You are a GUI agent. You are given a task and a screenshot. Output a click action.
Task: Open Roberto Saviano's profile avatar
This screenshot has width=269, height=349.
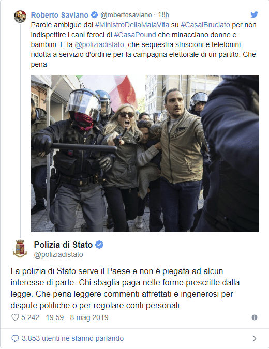[20, 17]
